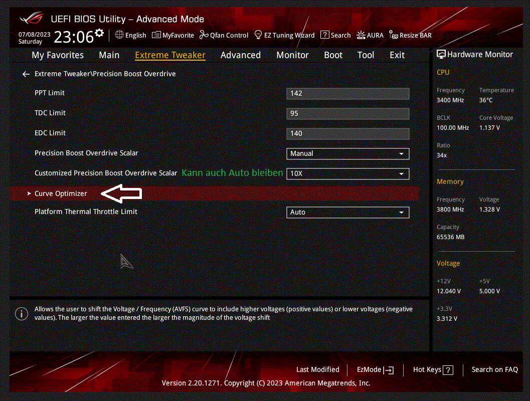Open MyFavorite list icon

coord(156,35)
